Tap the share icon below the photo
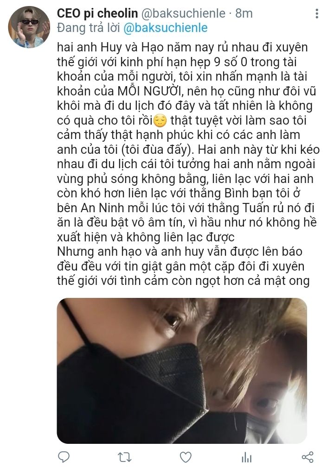 [308, 457]
